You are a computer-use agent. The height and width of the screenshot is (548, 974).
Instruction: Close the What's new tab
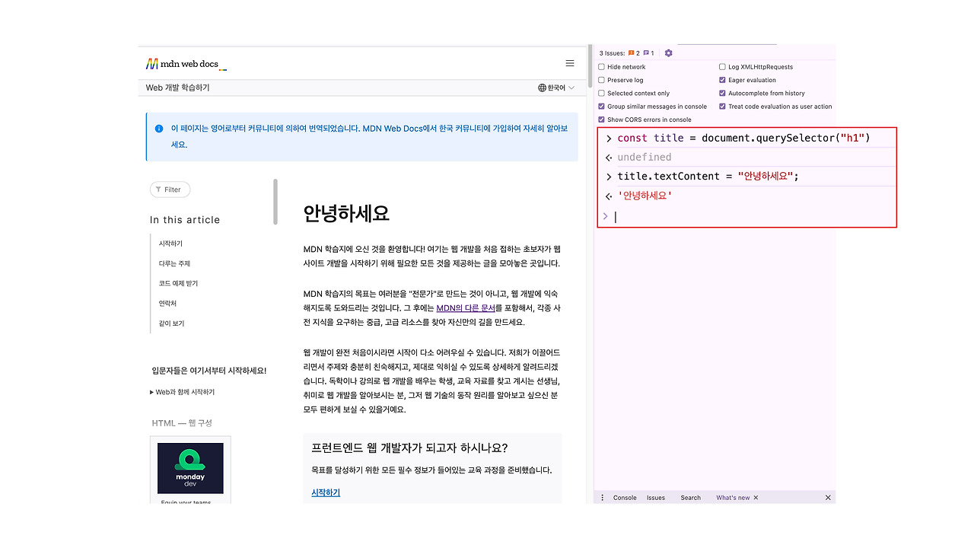pos(756,498)
